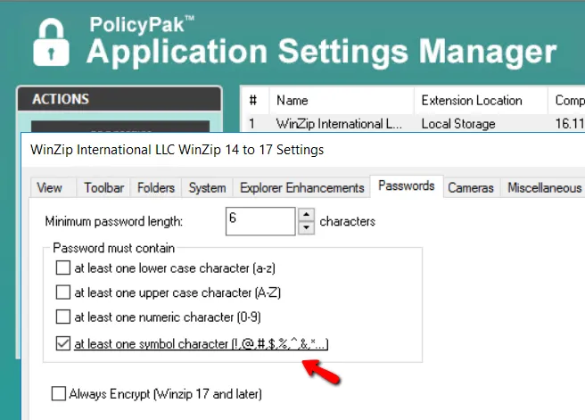
Task: Open the Miscellaneous tab
Action: pos(544,187)
